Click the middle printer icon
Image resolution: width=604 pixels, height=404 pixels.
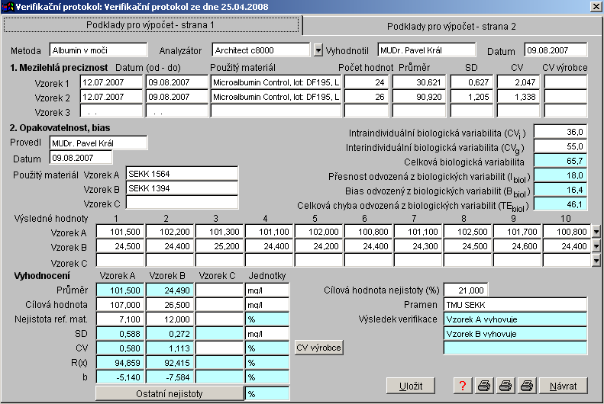(505, 386)
